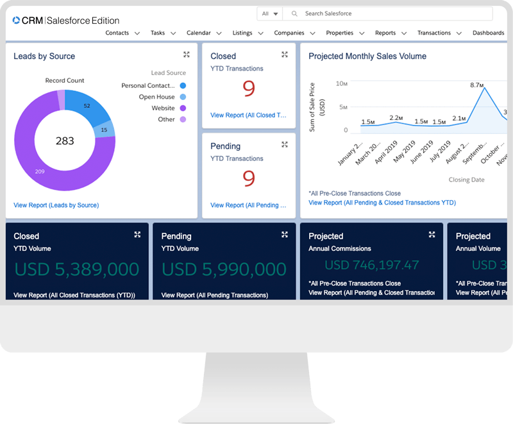Click the 8.7M peak data point

point(485,88)
